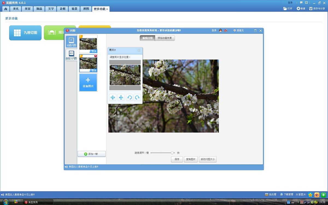This screenshot has width=328, height=205.
Task: Click the 19:28 clock in tray
Action: pos(322,202)
